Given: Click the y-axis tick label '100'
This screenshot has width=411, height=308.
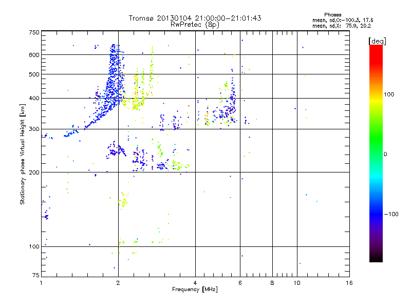Looking at the screenshot, I should [x=34, y=247].
